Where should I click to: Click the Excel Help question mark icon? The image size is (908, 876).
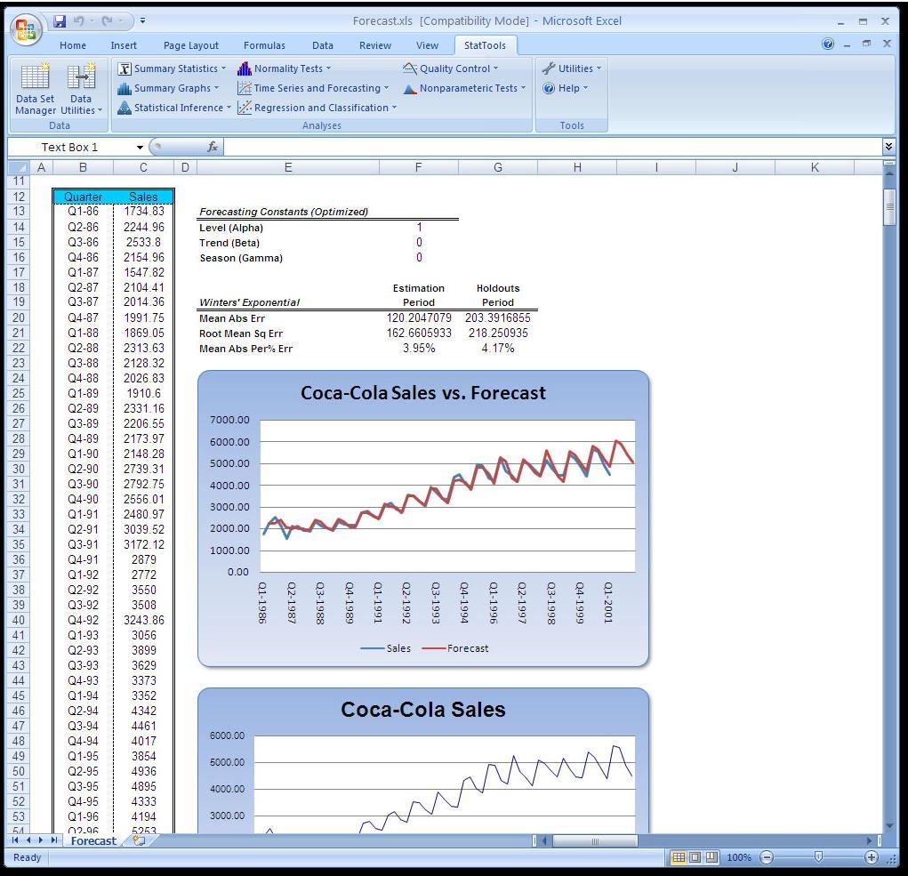pos(828,44)
